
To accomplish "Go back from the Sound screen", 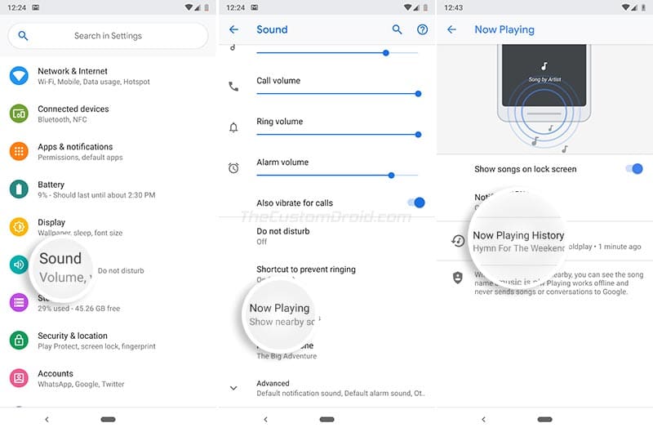I will (x=233, y=29).
